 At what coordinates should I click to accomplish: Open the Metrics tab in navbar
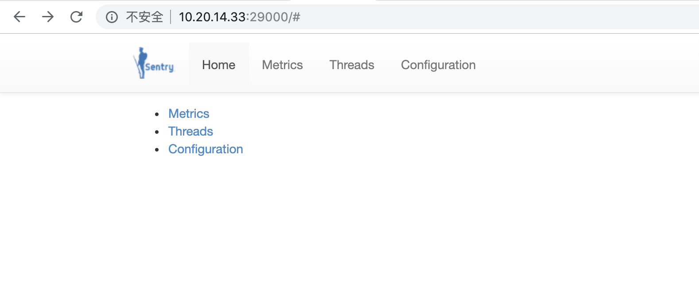[x=282, y=65]
